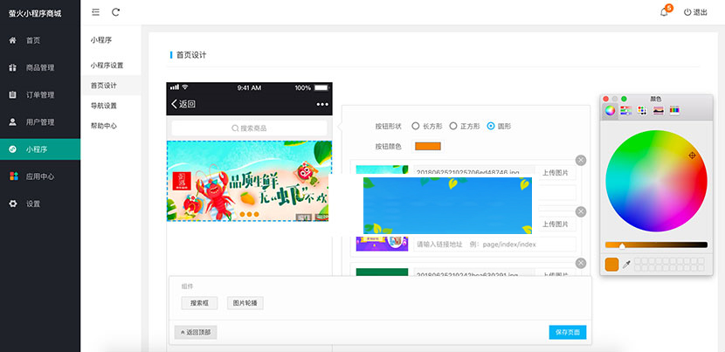Click the blue 保存页面 button
This screenshot has width=725, height=352.
point(567,332)
